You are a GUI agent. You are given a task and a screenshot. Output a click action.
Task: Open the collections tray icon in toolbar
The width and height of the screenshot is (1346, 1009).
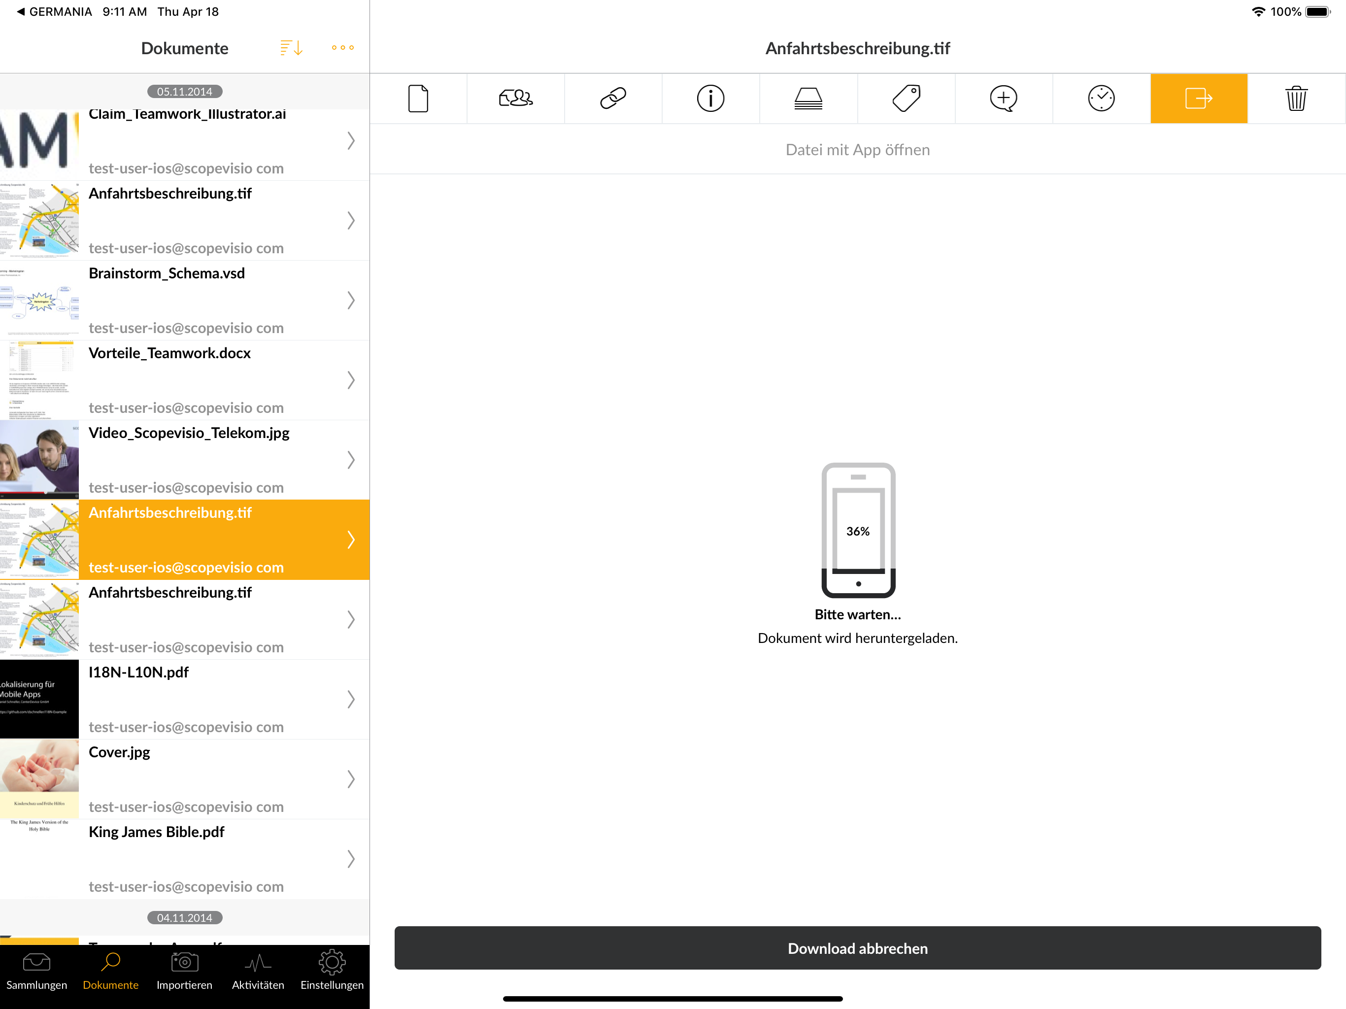pos(808,99)
